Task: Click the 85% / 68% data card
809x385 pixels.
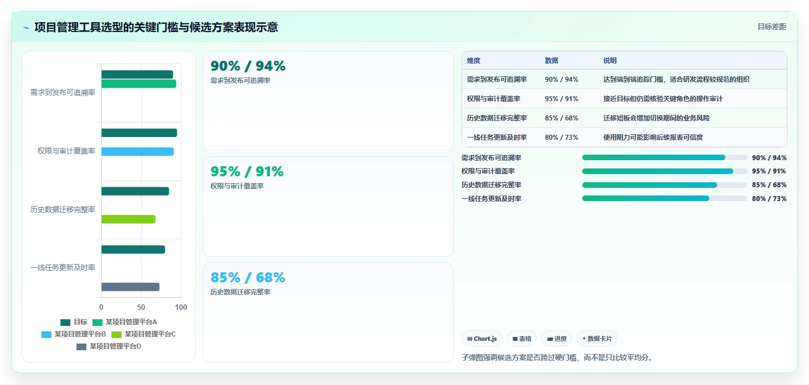Action: click(328, 313)
